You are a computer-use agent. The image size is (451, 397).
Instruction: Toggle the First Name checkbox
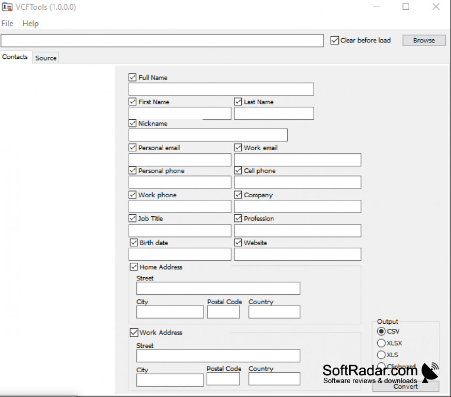pyautogui.click(x=132, y=102)
